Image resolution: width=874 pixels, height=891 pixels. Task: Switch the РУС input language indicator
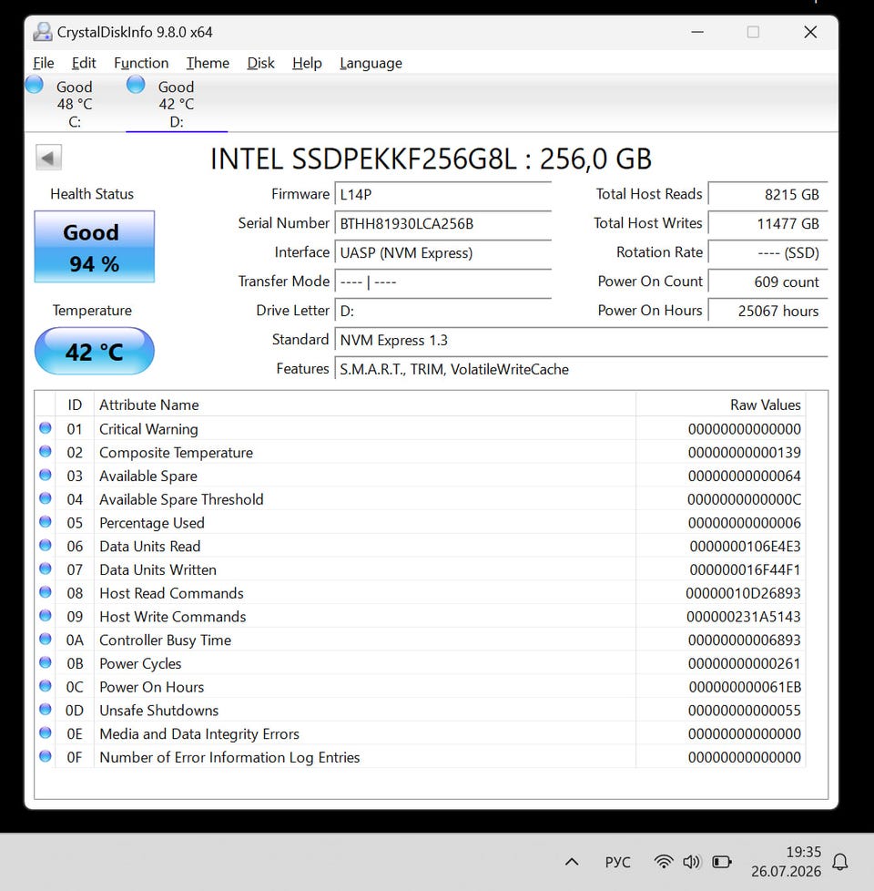tap(618, 862)
